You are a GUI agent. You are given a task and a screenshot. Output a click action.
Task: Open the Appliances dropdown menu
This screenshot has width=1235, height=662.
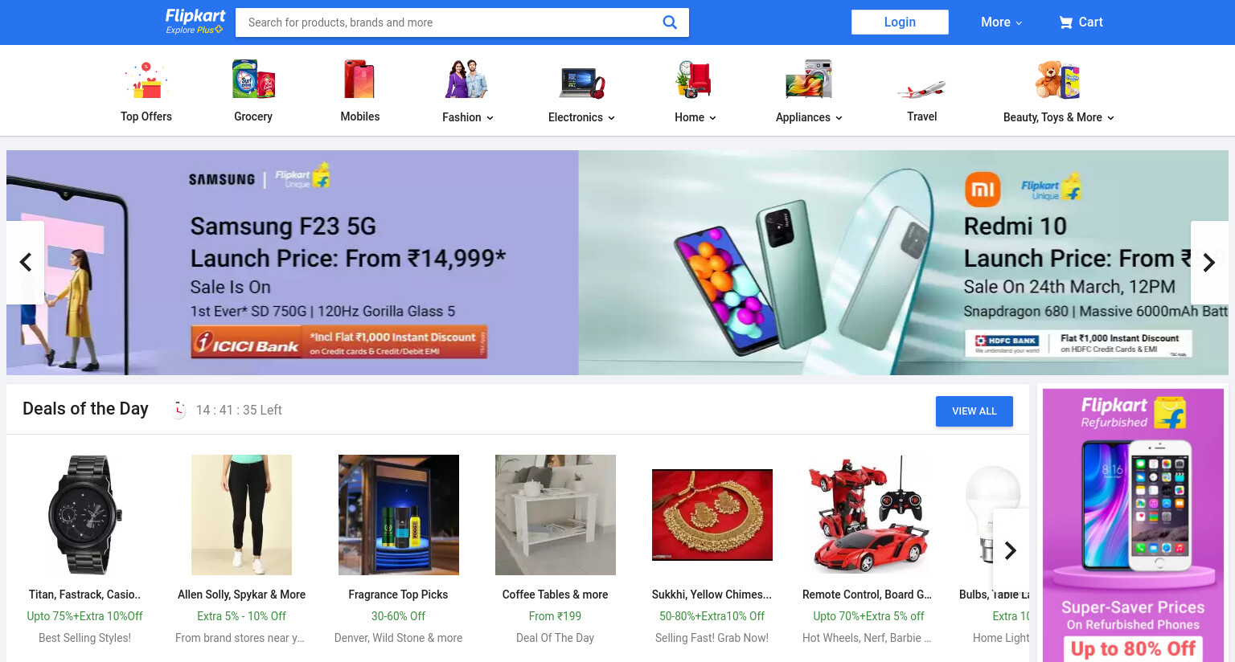pos(809,117)
